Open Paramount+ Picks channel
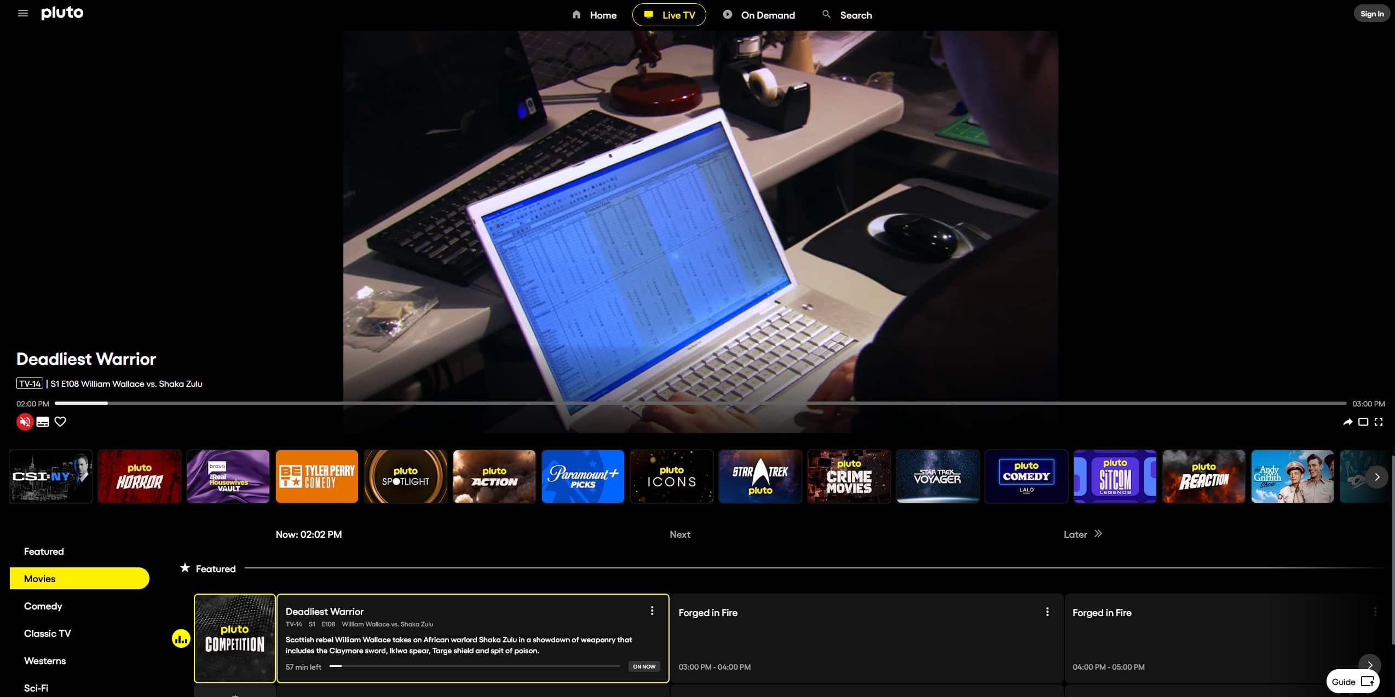Image resolution: width=1395 pixels, height=697 pixels. [583, 477]
